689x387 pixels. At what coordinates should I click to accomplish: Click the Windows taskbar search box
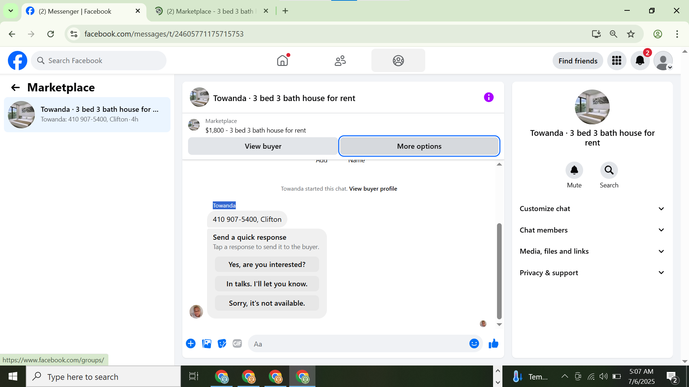click(x=103, y=377)
